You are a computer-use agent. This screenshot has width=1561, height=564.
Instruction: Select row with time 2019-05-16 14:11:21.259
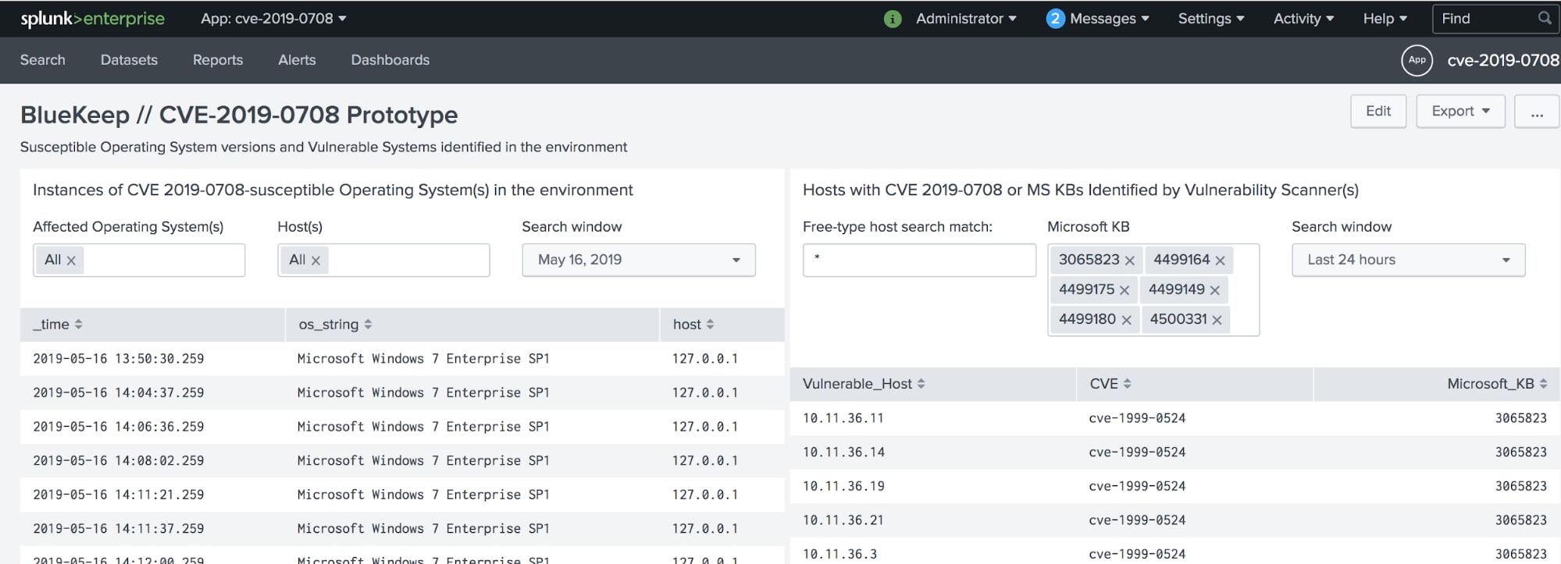402,495
